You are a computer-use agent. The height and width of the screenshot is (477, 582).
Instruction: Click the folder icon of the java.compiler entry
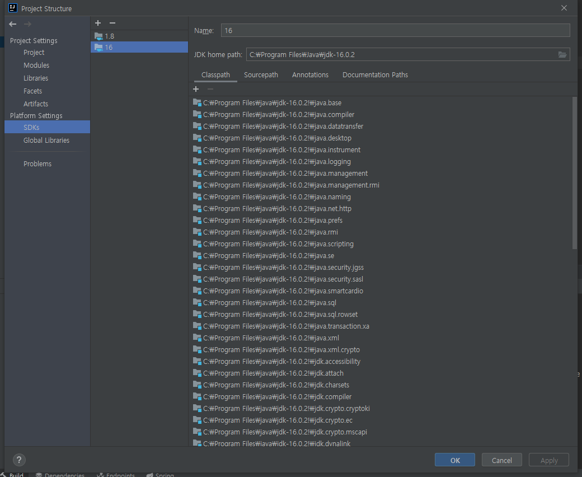(x=197, y=115)
